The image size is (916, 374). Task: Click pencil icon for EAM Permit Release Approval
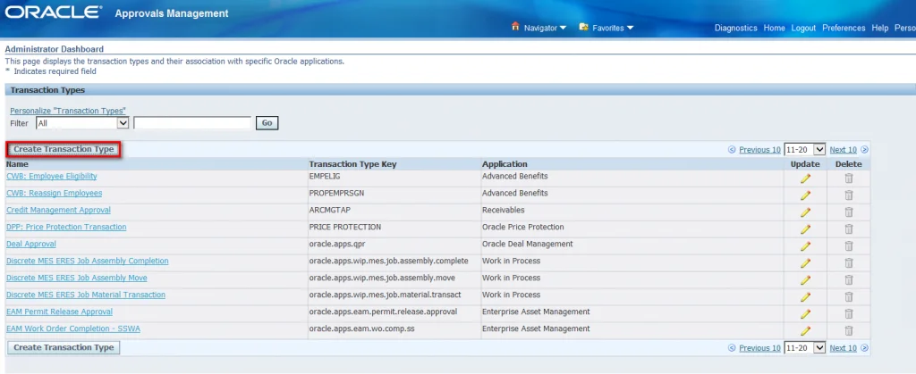coord(805,313)
